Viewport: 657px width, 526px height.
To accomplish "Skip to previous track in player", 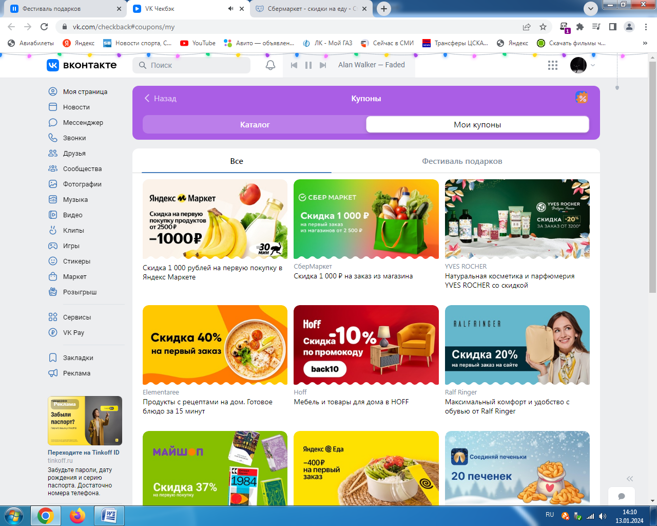I will [x=294, y=65].
